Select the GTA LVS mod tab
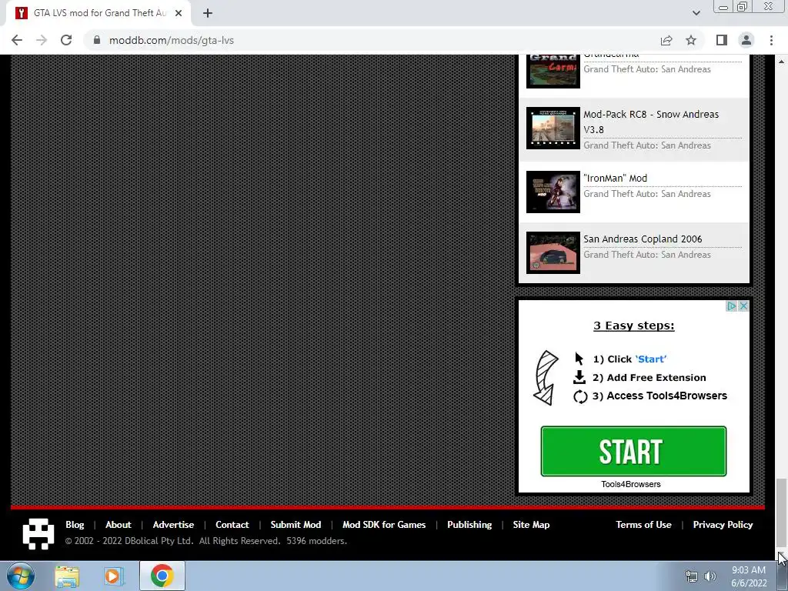The width and height of the screenshot is (788, 591). pos(98,13)
